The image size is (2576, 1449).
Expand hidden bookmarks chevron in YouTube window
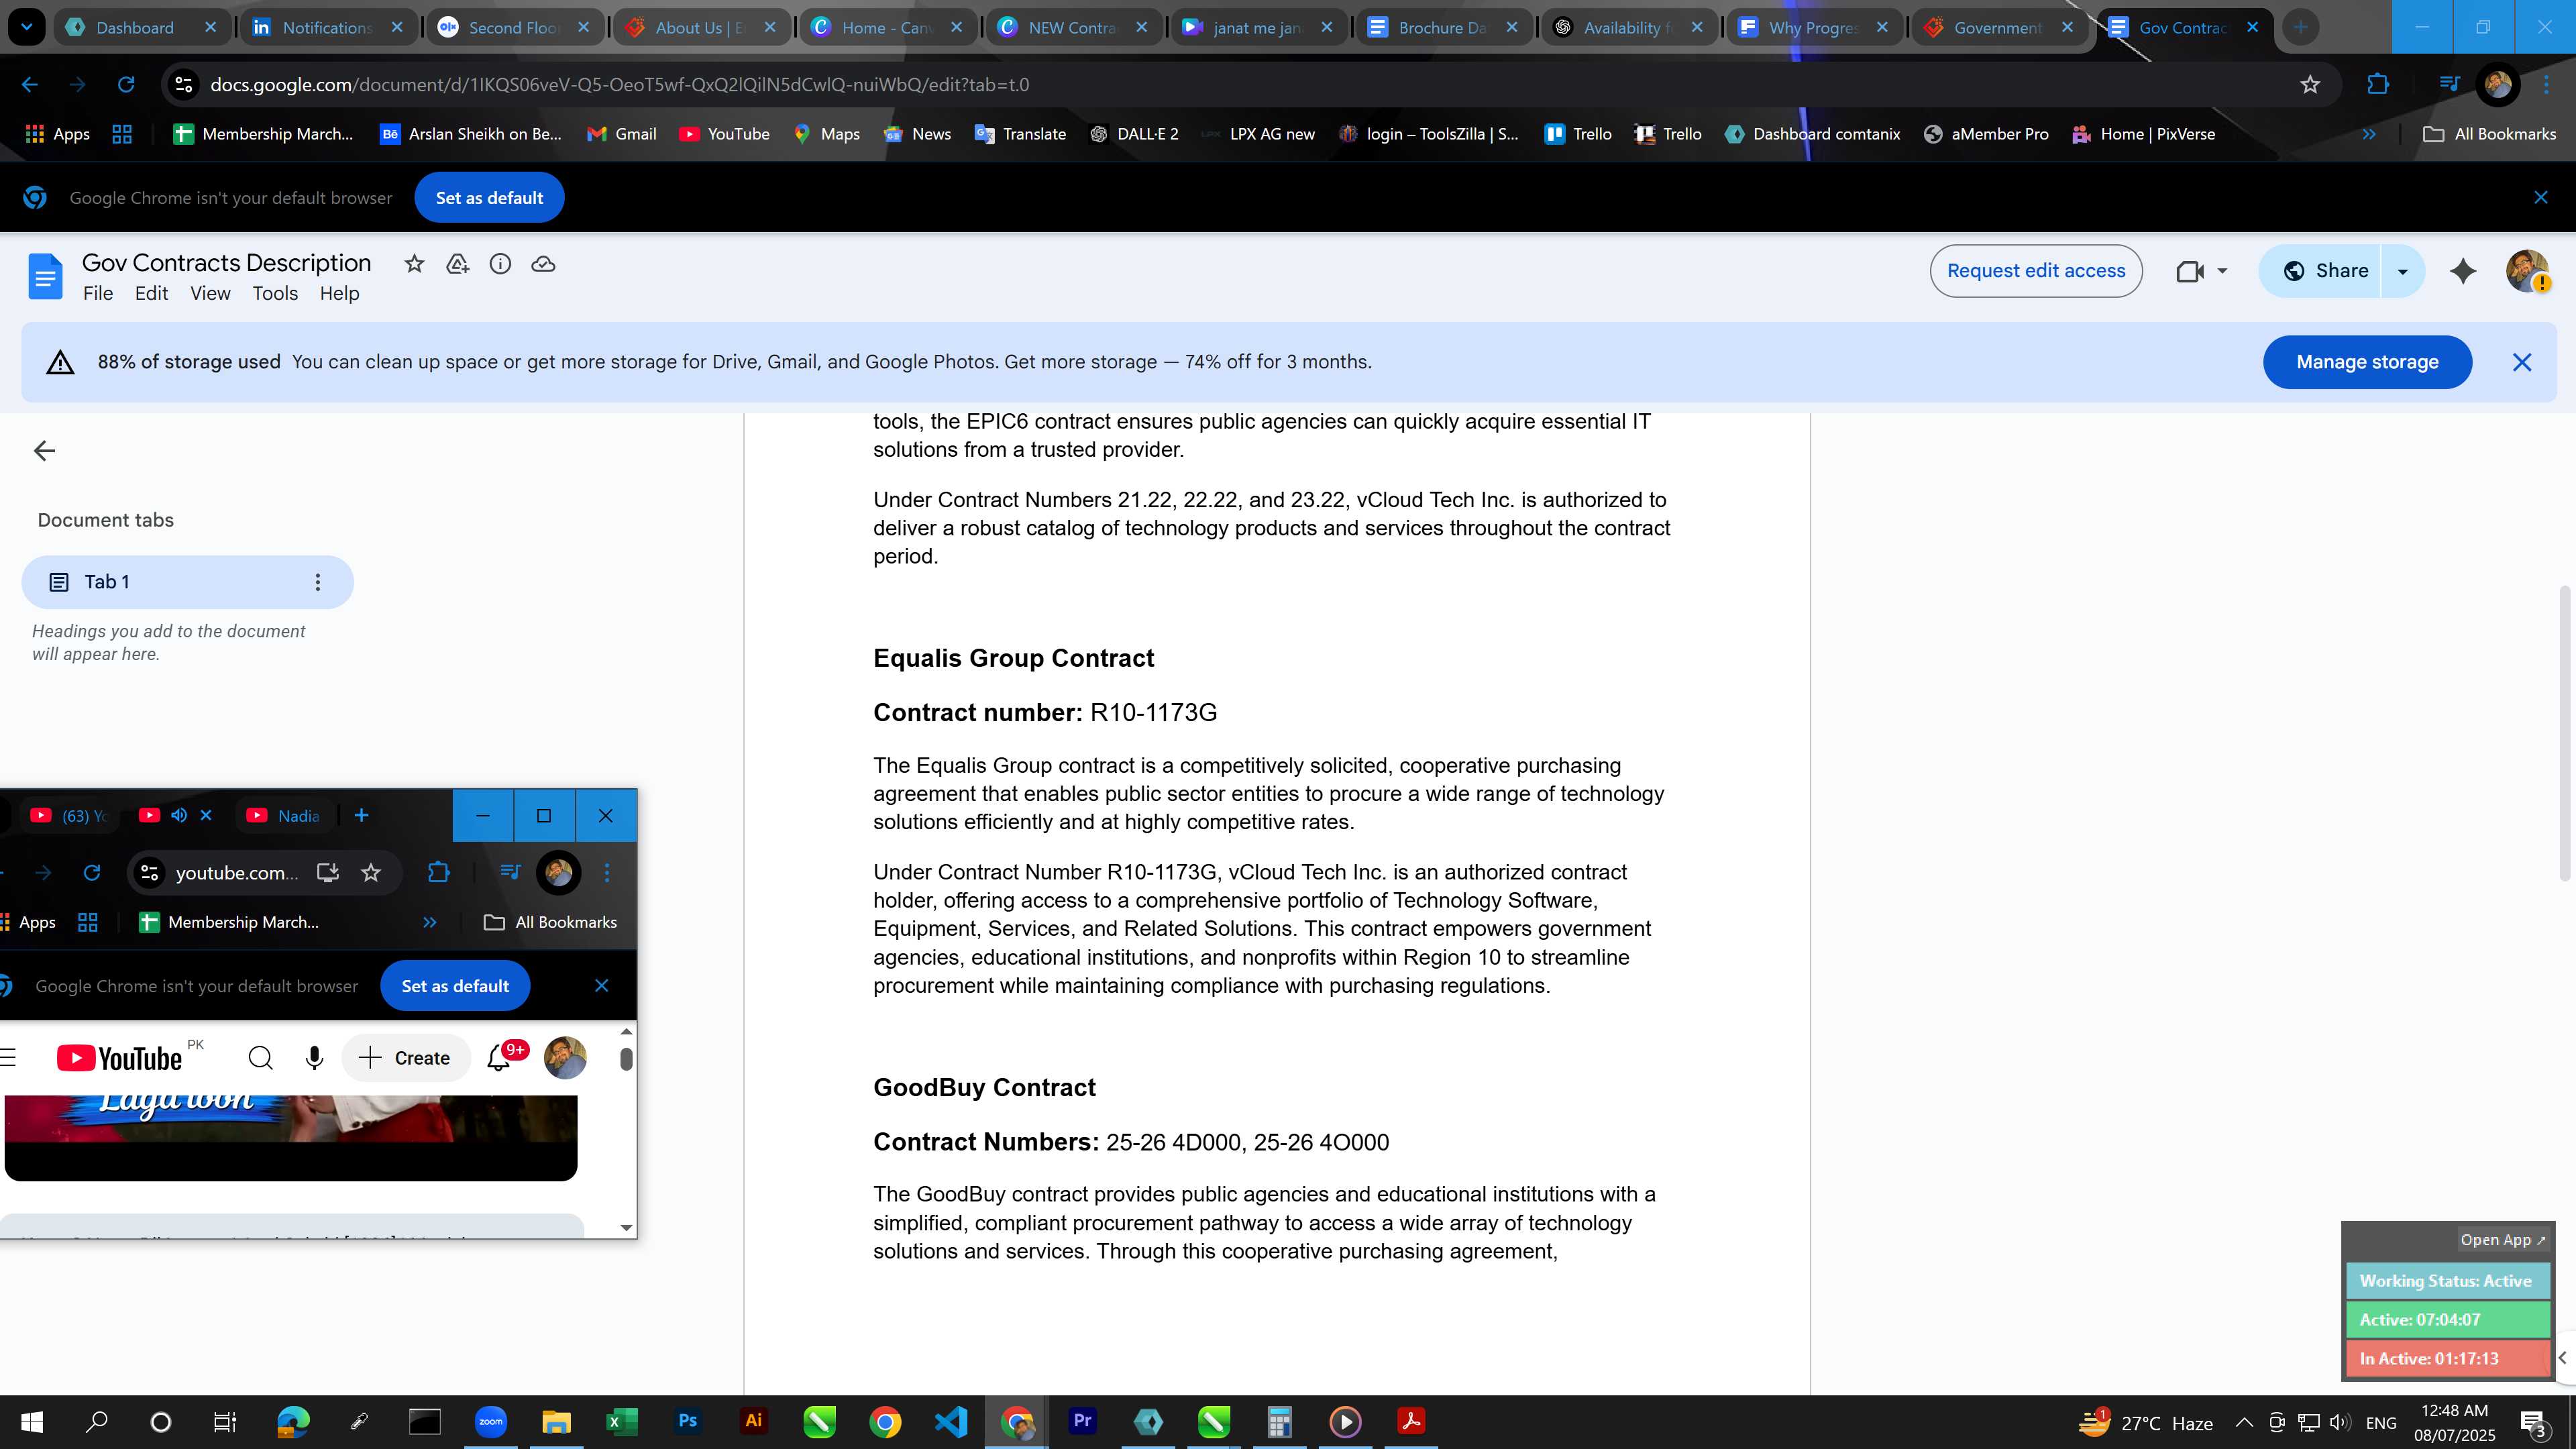click(429, 922)
